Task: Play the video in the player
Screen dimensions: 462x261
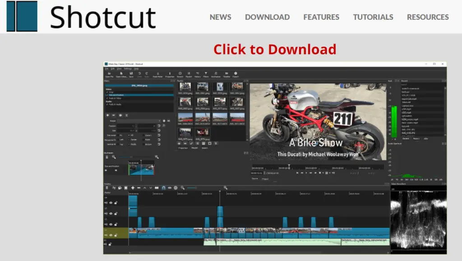Action: point(306,173)
